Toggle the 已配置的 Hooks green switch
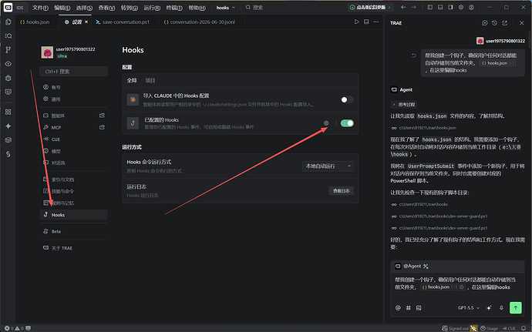This screenshot has width=532, height=332. 347,123
